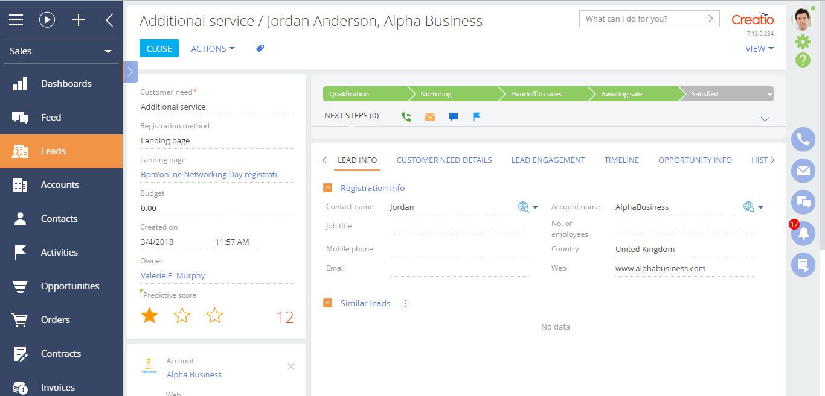Click the Email input field
825x396 pixels.
pos(459,268)
